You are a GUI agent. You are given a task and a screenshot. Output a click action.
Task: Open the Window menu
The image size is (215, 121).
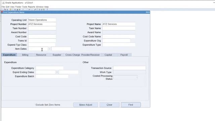coord(40,7)
